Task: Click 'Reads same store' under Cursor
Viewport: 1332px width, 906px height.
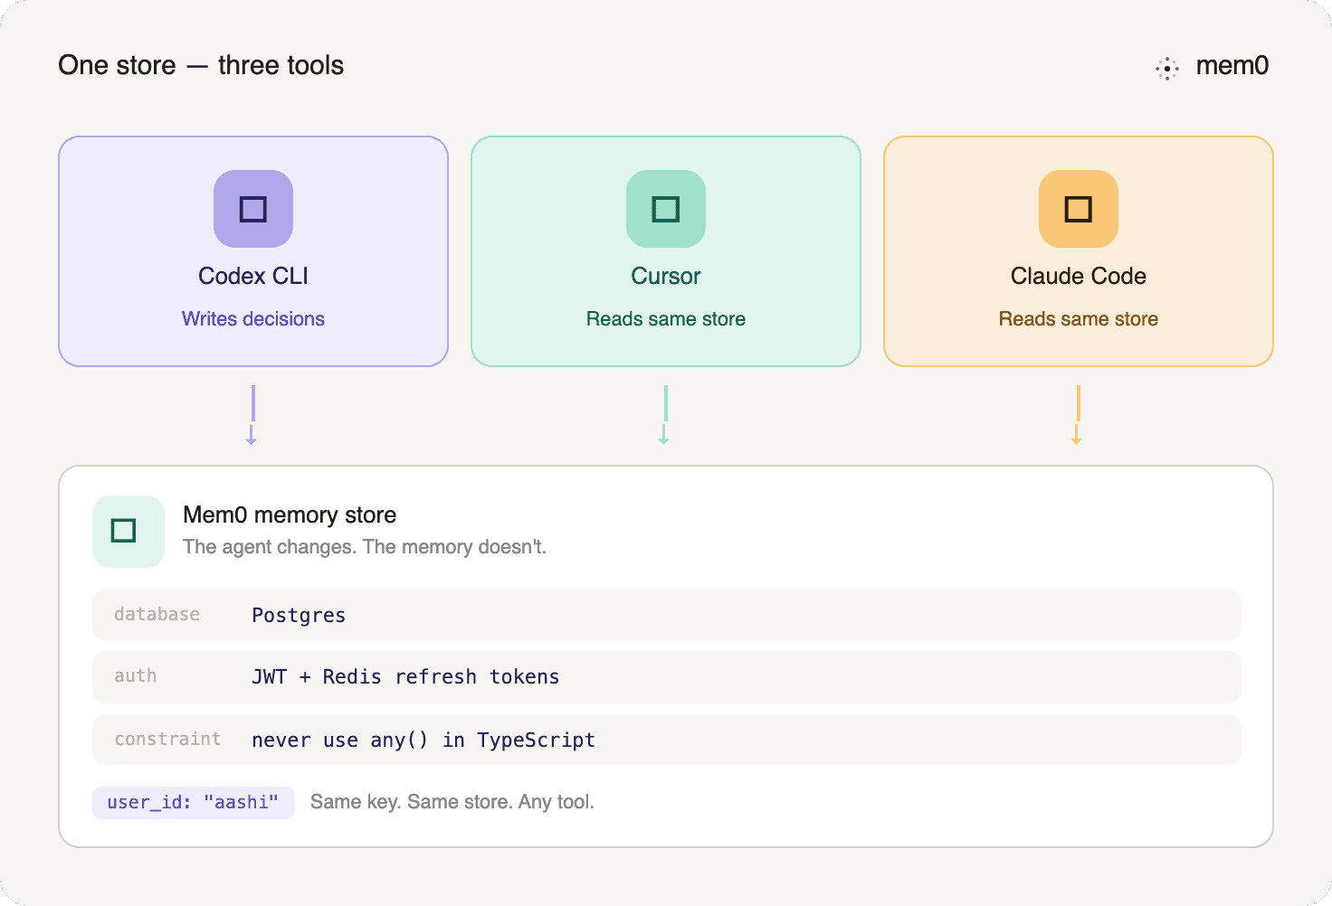Action: pyautogui.click(x=666, y=319)
